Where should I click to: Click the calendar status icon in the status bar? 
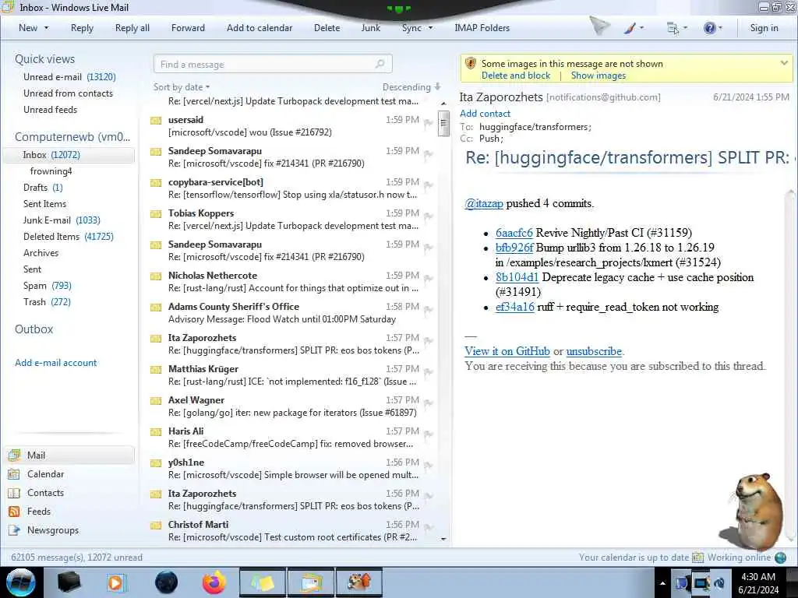pos(697,558)
